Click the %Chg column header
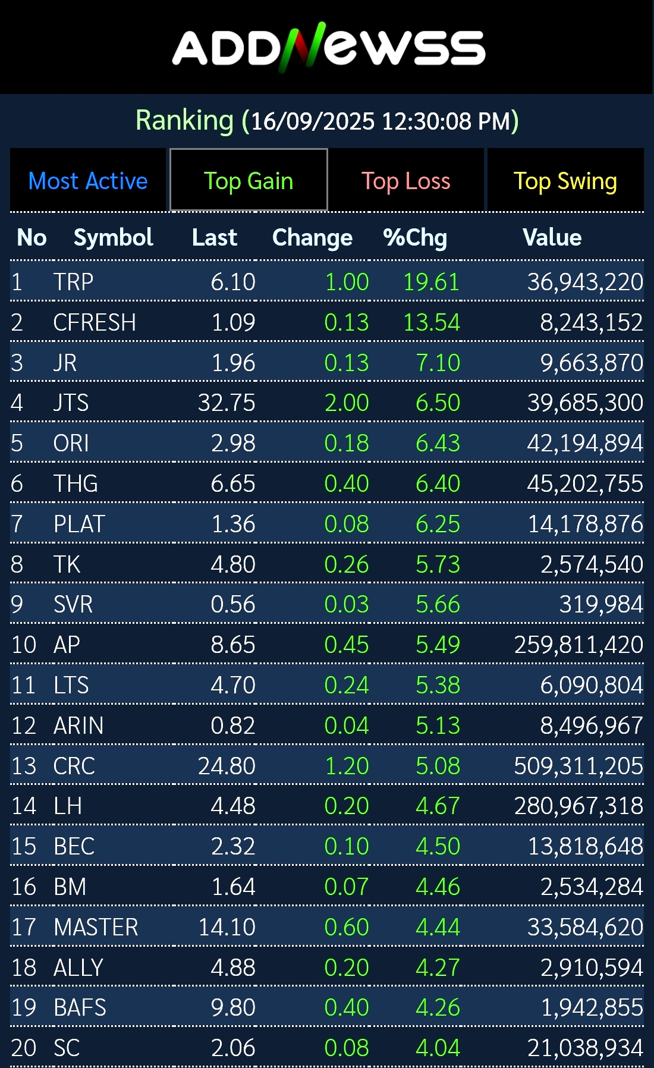This screenshot has width=654, height=1068. coord(414,237)
